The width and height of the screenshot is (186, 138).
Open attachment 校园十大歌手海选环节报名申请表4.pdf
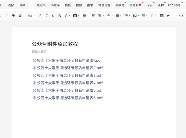tap(70, 83)
